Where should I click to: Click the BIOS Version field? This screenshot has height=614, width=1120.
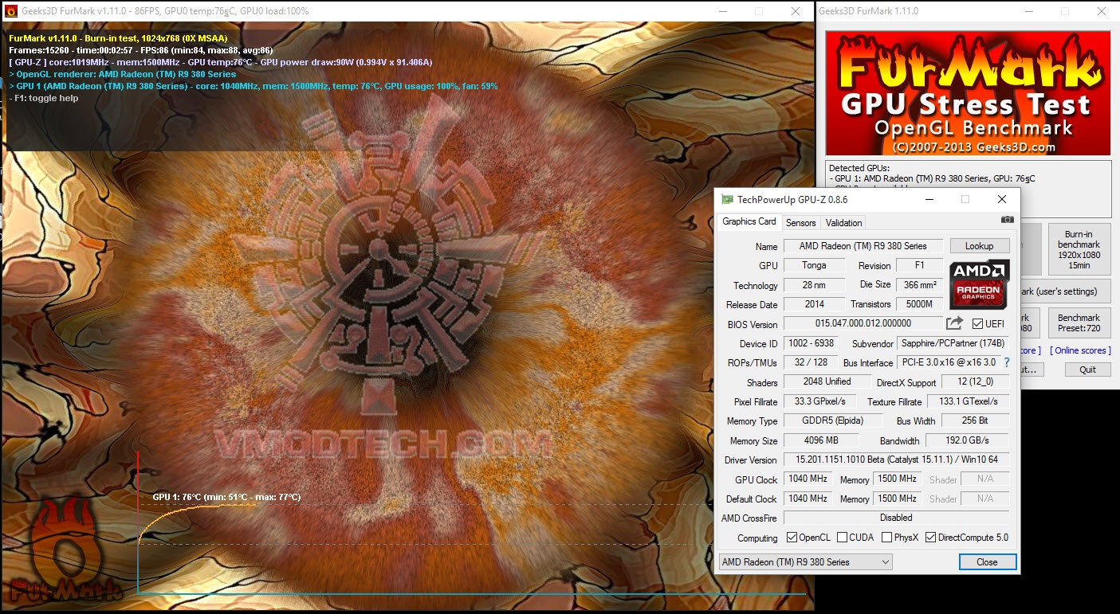(x=863, y=323)
